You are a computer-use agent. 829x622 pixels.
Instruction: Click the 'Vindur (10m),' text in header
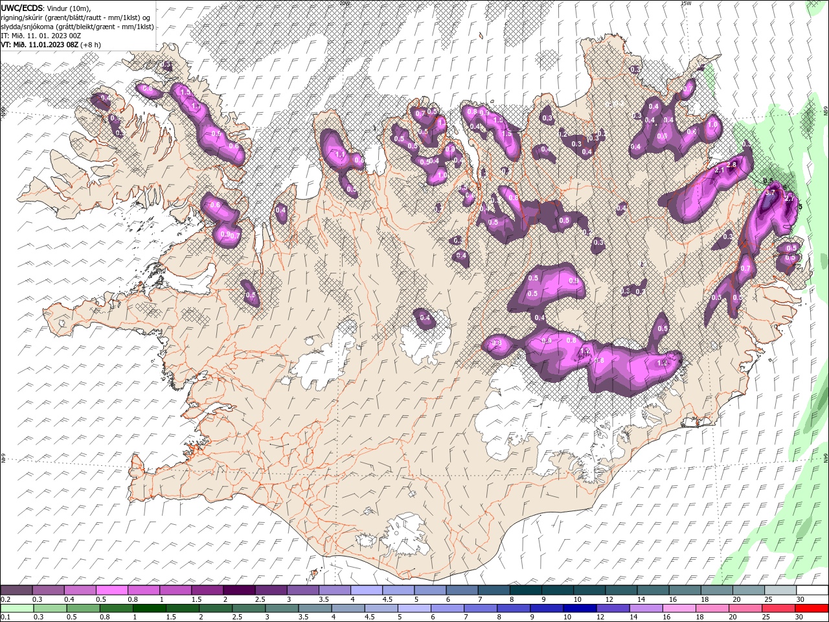69,8
